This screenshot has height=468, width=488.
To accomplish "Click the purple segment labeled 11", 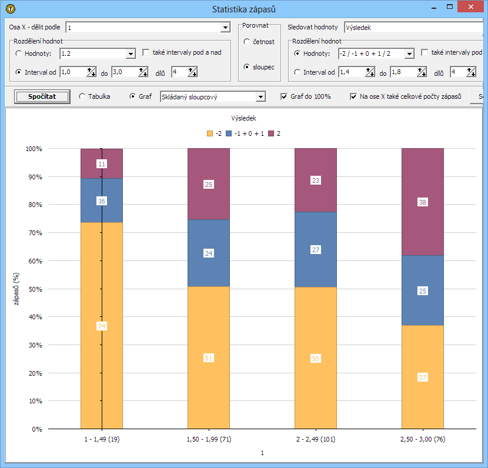I will (x=102, y=163).
